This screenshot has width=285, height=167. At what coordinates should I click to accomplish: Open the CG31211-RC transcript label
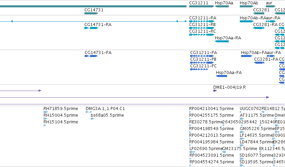(203, 31)
